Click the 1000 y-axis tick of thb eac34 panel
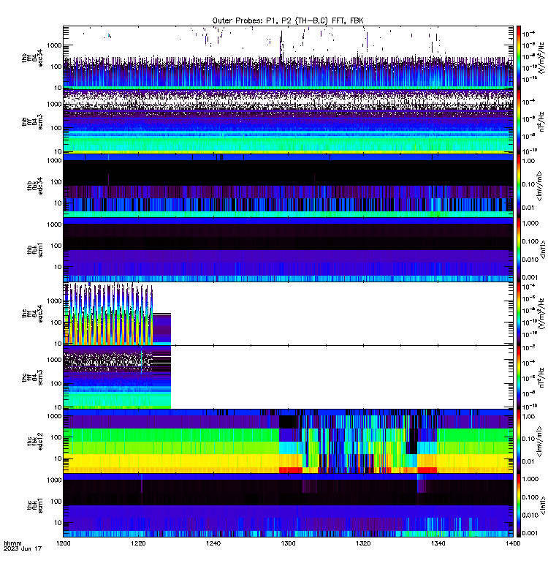This screenshot has height=585, width=548. 54,45
